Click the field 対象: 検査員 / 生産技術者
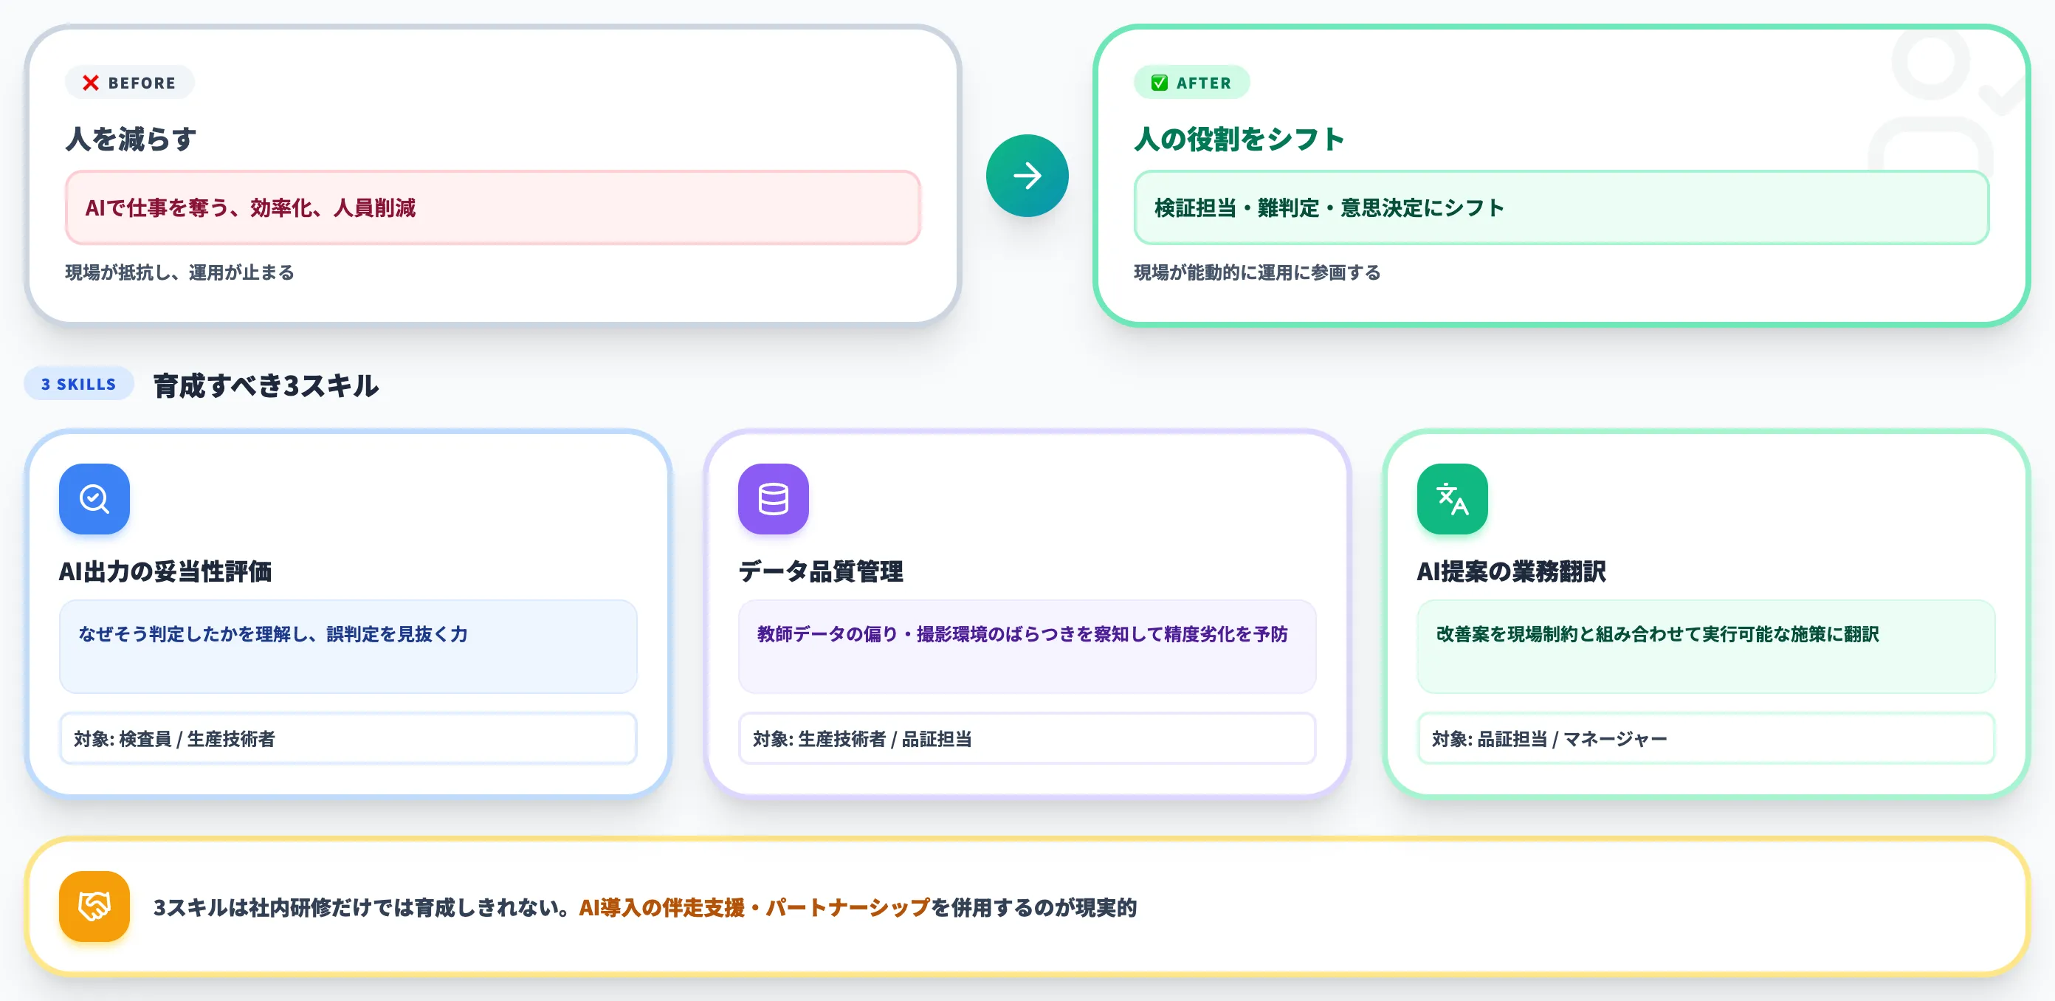 point(348,739)
